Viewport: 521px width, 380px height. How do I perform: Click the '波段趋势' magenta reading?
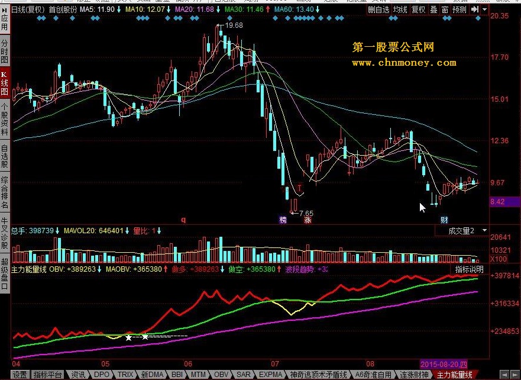click(x=306, y=269)
